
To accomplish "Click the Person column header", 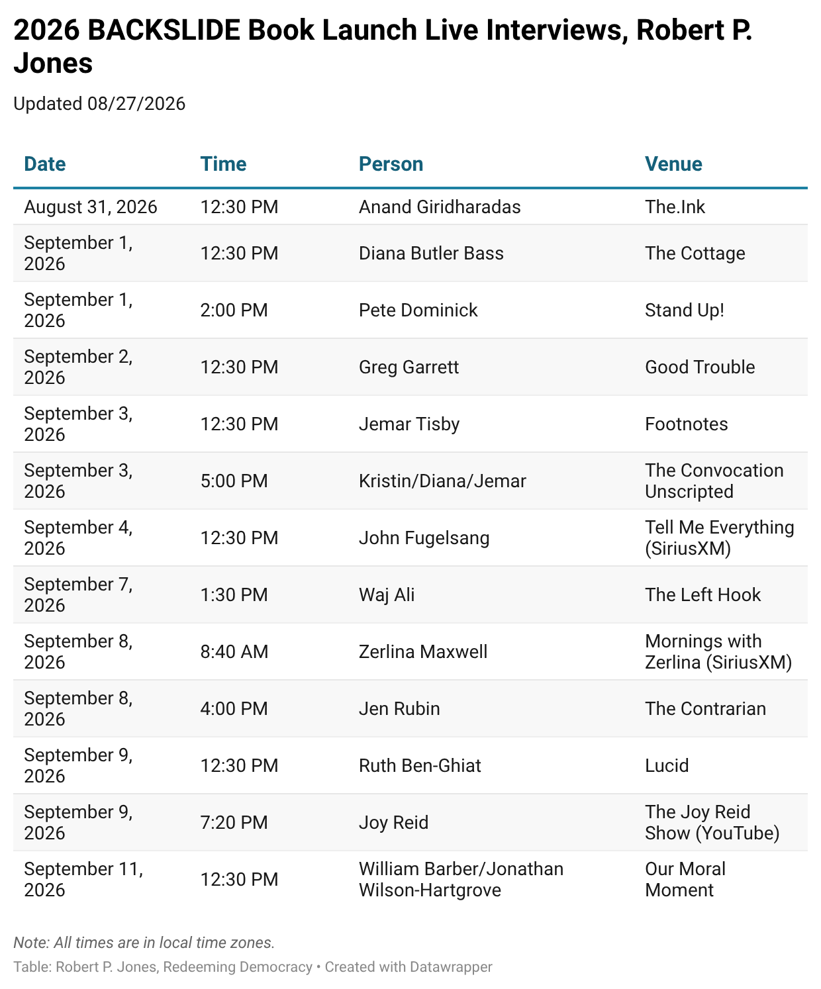I will 391,164.
